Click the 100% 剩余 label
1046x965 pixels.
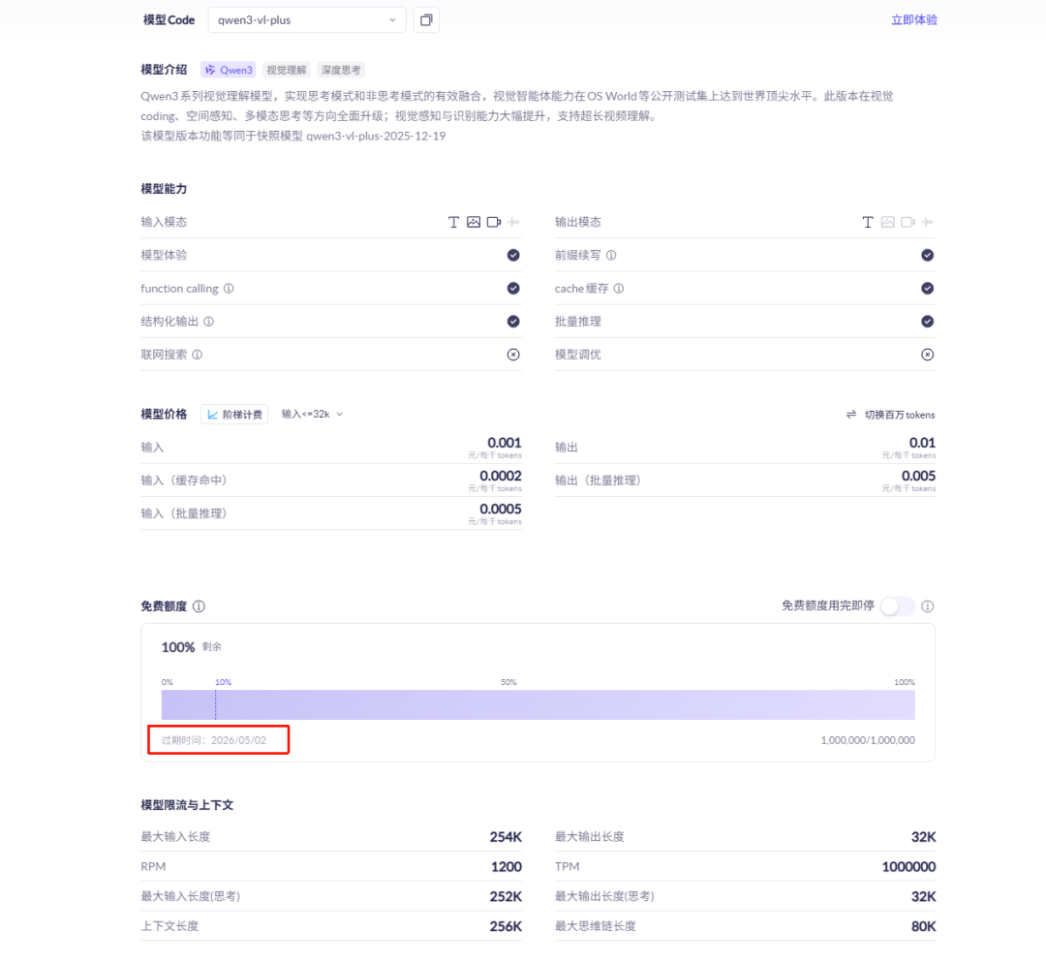[x=192, y=647]
